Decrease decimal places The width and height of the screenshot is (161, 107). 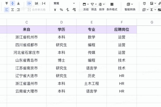[x=68, y=10]
